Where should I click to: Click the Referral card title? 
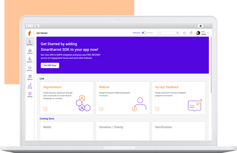[104, 87]
